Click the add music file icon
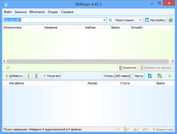Viewport: 177px width, 134px height. [150, 76]
